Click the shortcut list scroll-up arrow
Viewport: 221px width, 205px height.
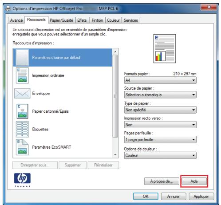(x=115, y=52)
